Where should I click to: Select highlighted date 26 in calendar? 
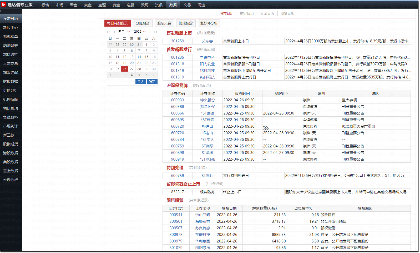click(x=125, y=69)
